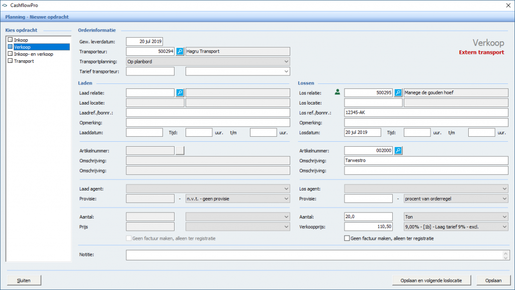Open BTW dropdown 'Laag tarief 9%'
This screenshot has height=290, width=515.
pos(456,226)
